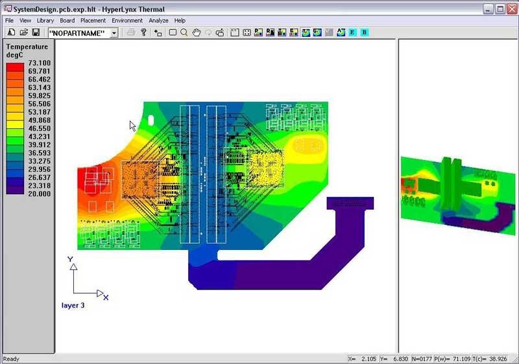
Task: Open a file with the folder icon
Action: point(23,32)
